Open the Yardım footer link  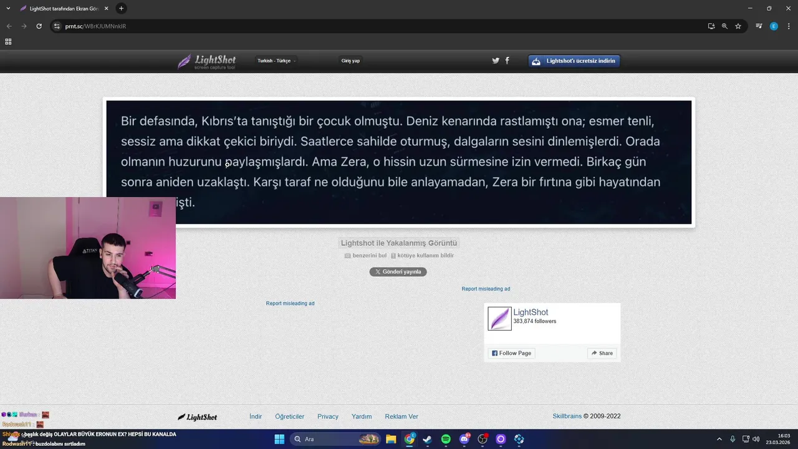click(x=362, y=417)
